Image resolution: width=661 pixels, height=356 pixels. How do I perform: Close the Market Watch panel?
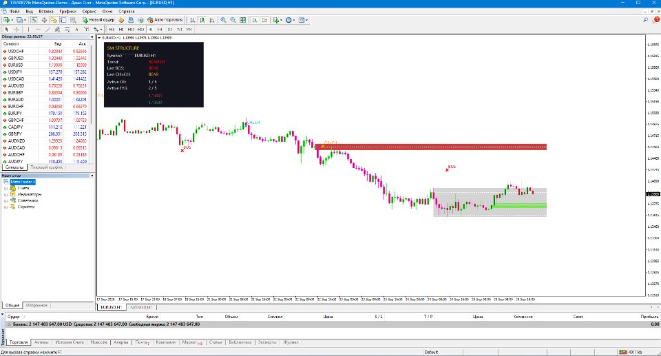92,36
